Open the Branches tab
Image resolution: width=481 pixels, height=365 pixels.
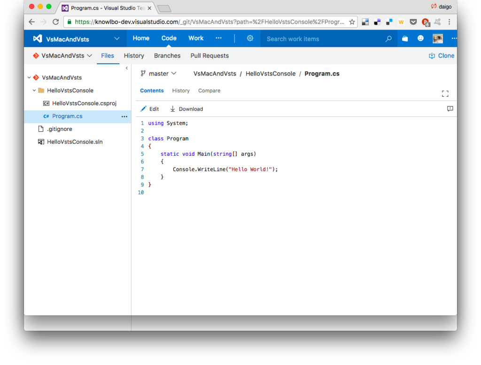click(x=167, y=56)
